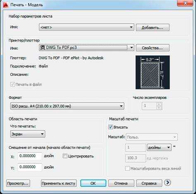Open the page setup Имя dropdown showing <нет>
The width and height of the screenshot is (196, 194).
click(86, 27)
